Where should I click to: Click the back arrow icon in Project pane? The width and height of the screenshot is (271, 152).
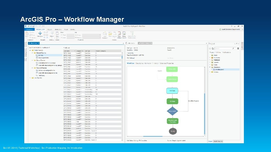point(210,49)
